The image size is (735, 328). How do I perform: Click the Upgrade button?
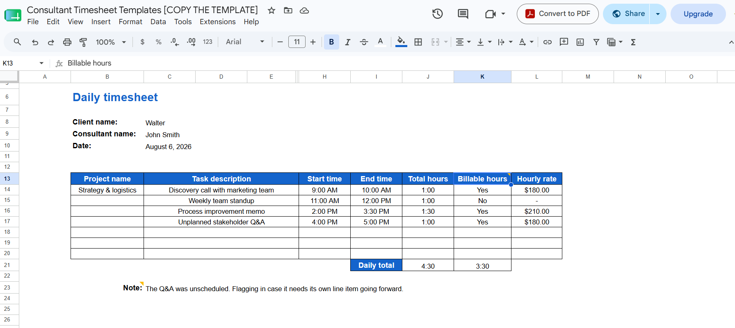coord(698,14)
